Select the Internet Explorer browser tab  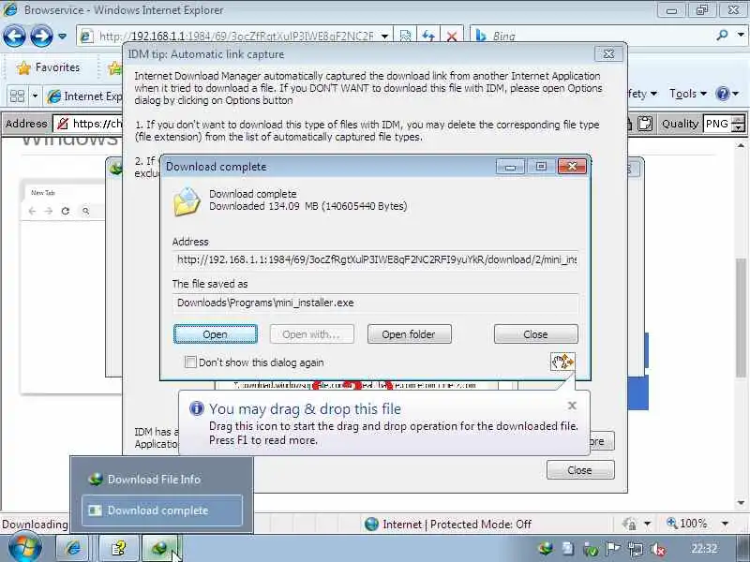point(83,96)
